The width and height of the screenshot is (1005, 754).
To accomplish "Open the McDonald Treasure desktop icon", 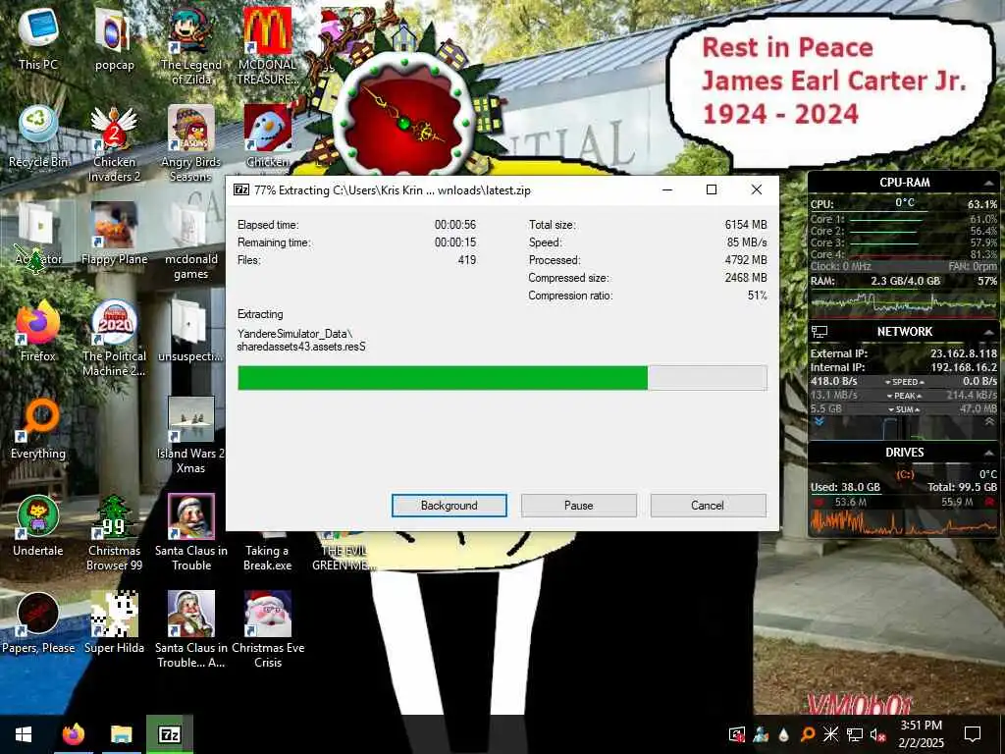I will pyautogui.click(x=267, y=46).
